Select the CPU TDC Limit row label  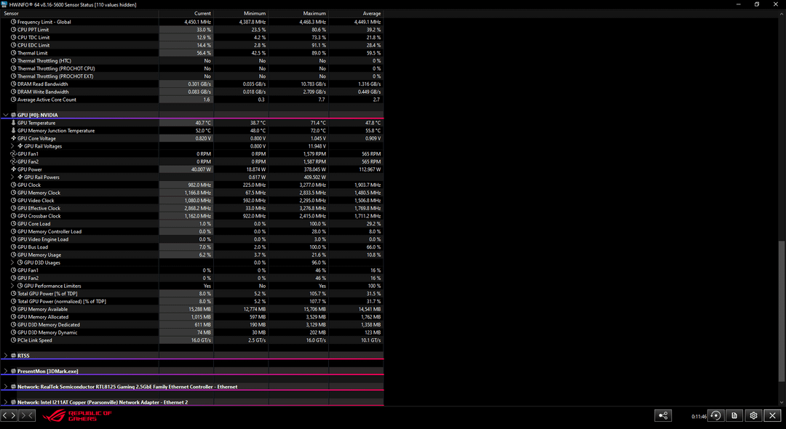tap(33, 38)
